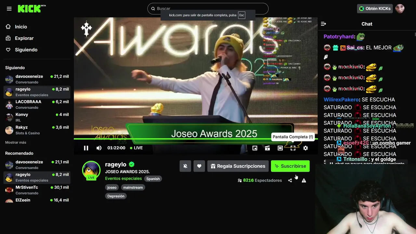Click the Obtén KICKs button
The width and height of the screenshot is (416, 234).
tap(375, 9)
